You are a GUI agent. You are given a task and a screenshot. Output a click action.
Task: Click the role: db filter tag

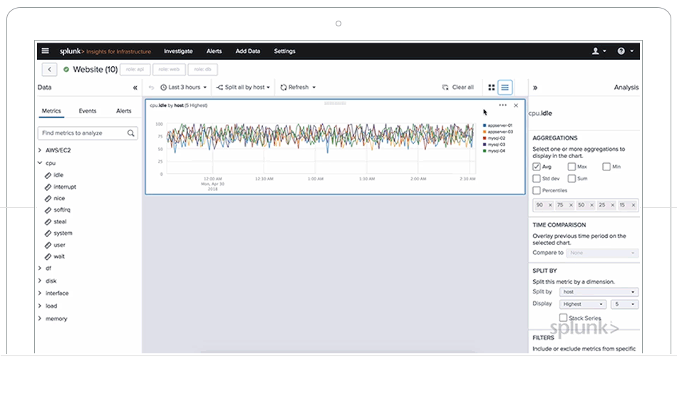202,70
